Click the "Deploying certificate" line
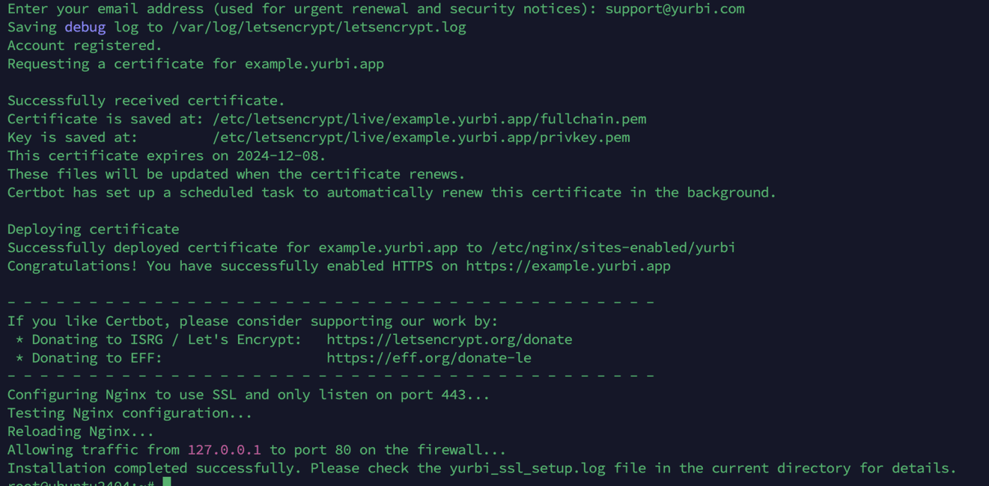This screenshot has height=486, width=989. click(93, 229)
